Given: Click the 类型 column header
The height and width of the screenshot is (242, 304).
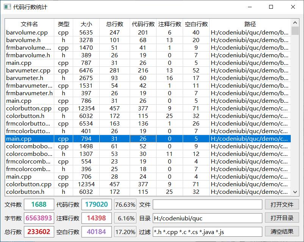Looking at the screenshot, I should 63,24.
